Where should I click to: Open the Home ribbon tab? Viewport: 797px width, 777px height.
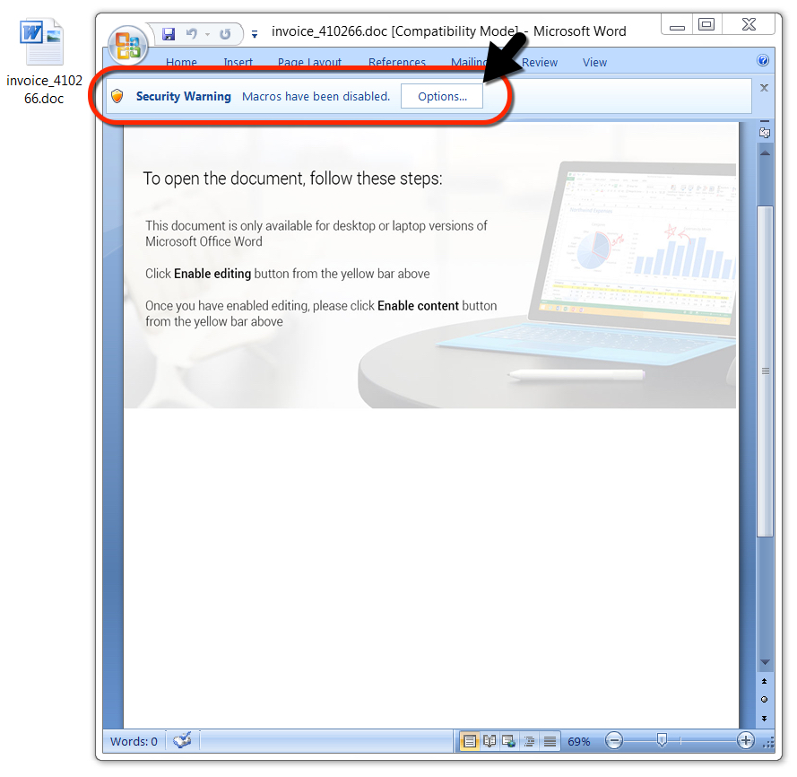pos(181,63)
